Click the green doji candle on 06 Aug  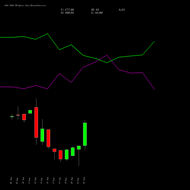(12, 117)
